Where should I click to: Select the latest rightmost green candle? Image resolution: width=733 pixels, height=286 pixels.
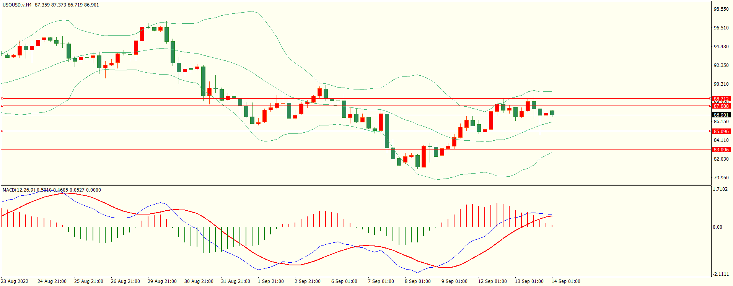coord(552,113)
